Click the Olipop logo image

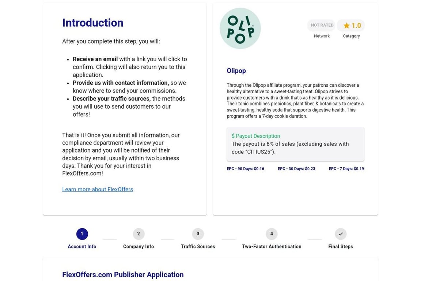pyautogui.click(x=240, y=28)
